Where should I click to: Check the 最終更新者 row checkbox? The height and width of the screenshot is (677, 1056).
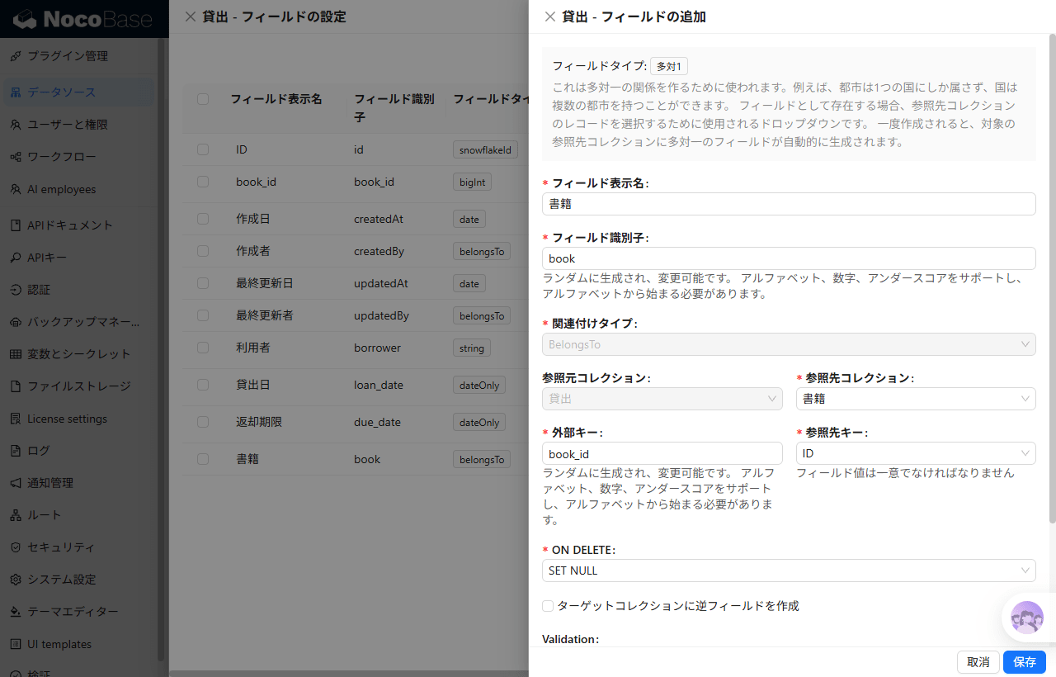pos(203,315)
